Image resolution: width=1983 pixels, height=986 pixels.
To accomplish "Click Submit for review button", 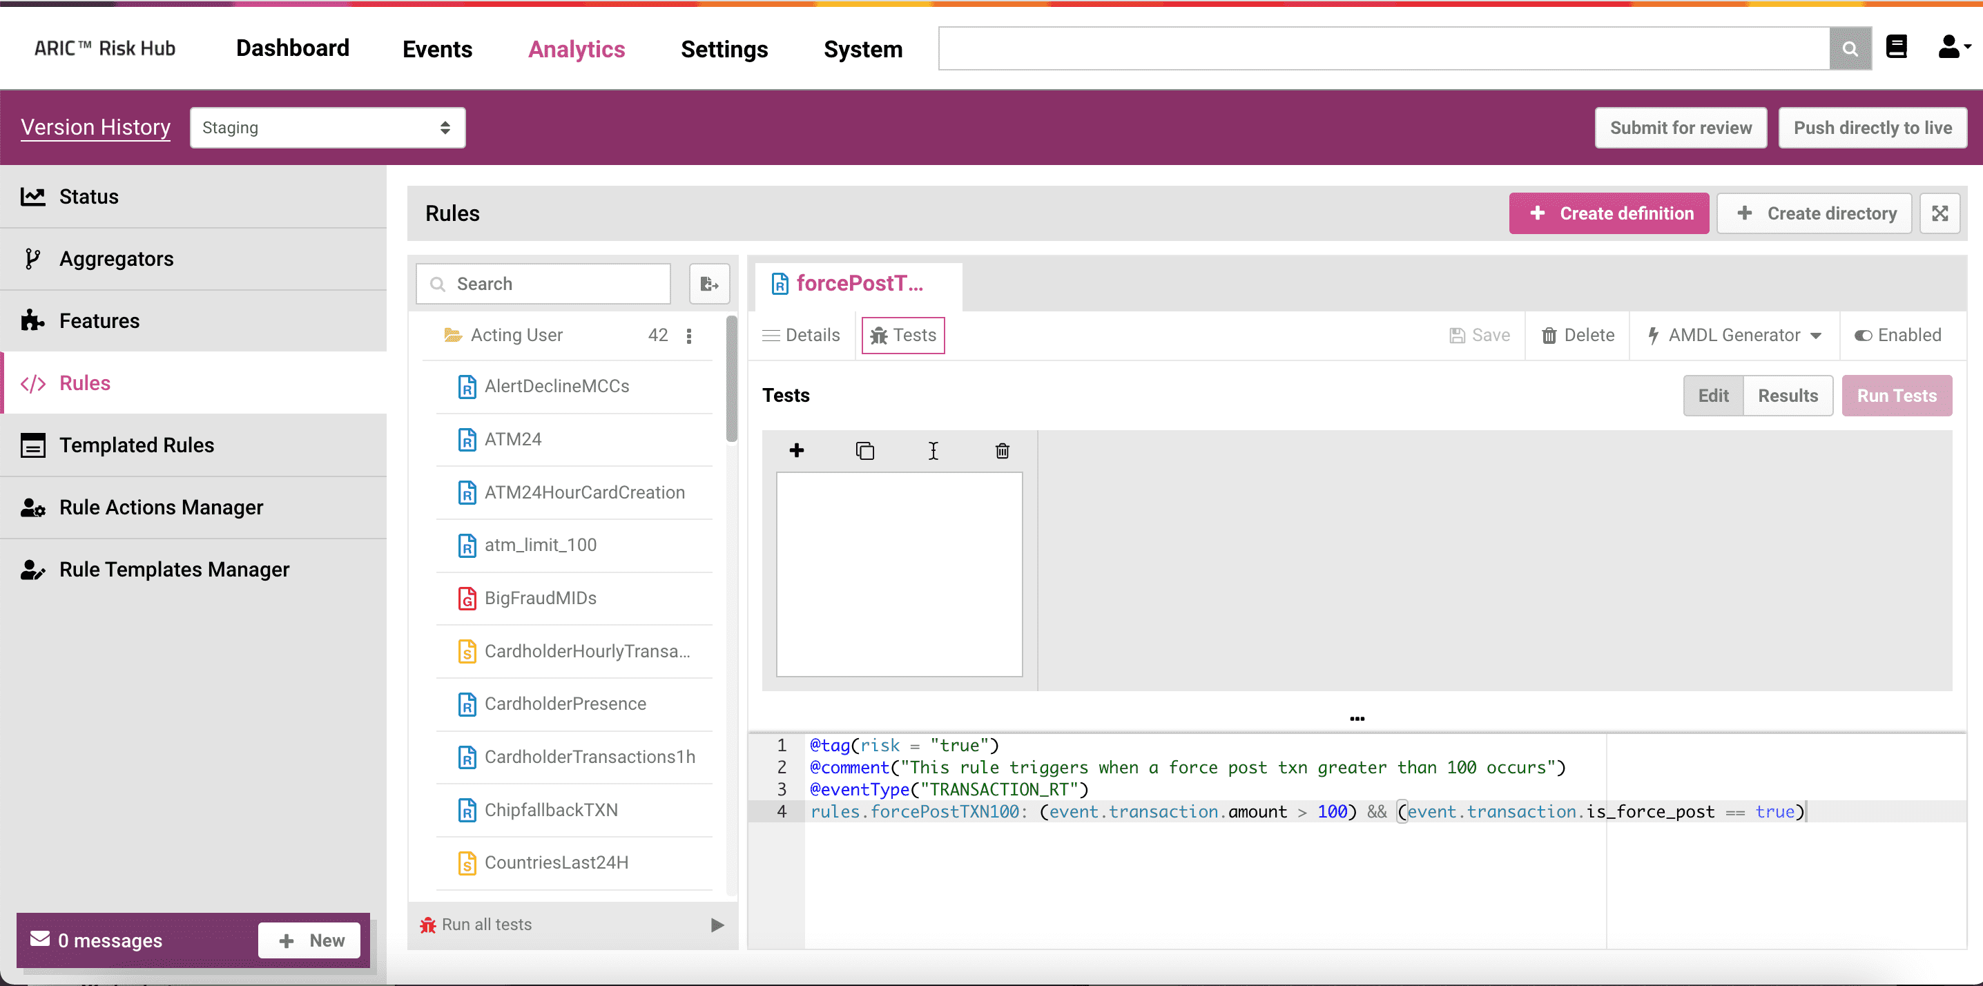I will tap(1681, 128).
